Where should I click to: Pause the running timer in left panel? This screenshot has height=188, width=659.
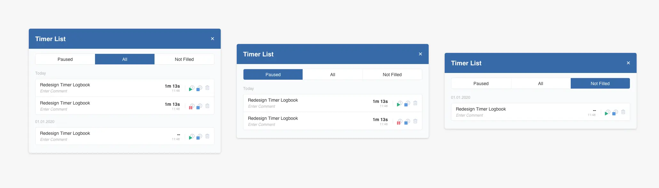pos(191,106)
